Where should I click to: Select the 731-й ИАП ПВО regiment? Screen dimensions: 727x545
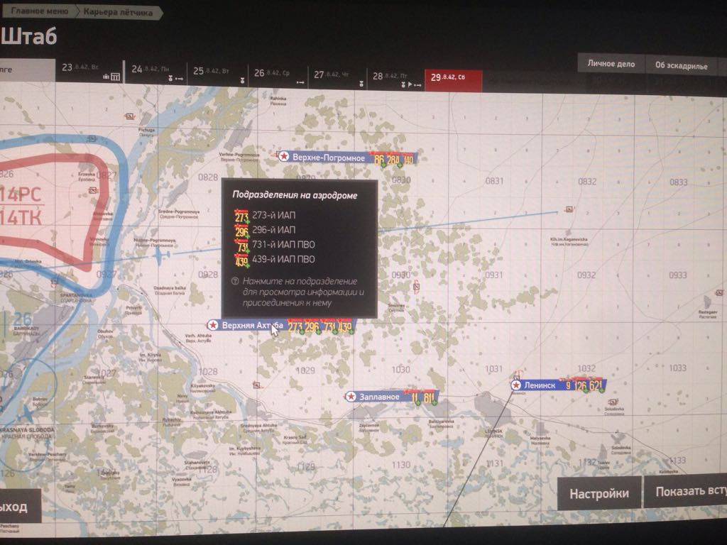pyautogui.click(x=275, y=245)
